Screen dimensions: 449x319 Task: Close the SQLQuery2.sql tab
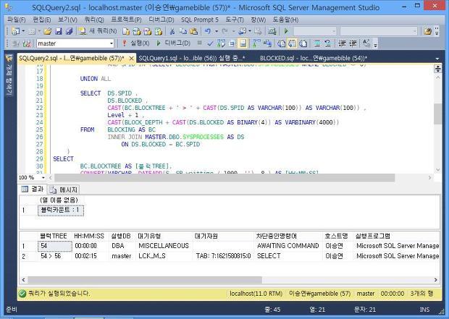pos(131,59)
